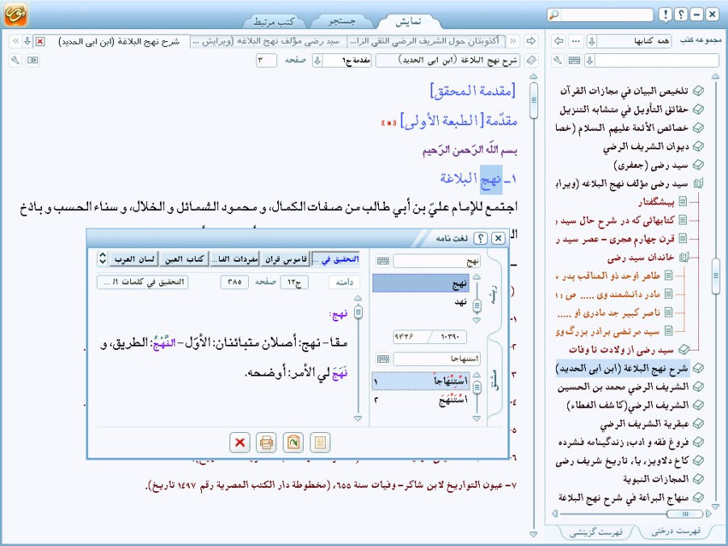
Task: Click the right arrow icon beside the book tabs
Action: pos(531,41)
